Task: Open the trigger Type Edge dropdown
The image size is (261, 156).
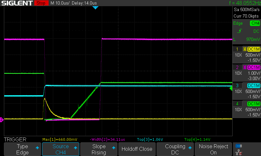Action: tap(23, 149)
